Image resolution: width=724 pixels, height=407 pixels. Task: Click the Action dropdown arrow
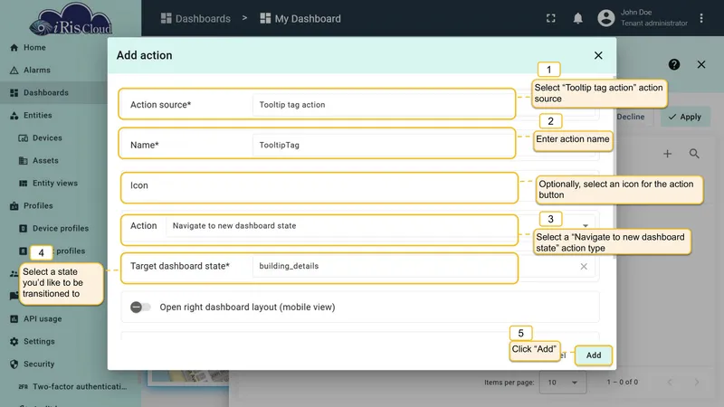tap(586, 225)
